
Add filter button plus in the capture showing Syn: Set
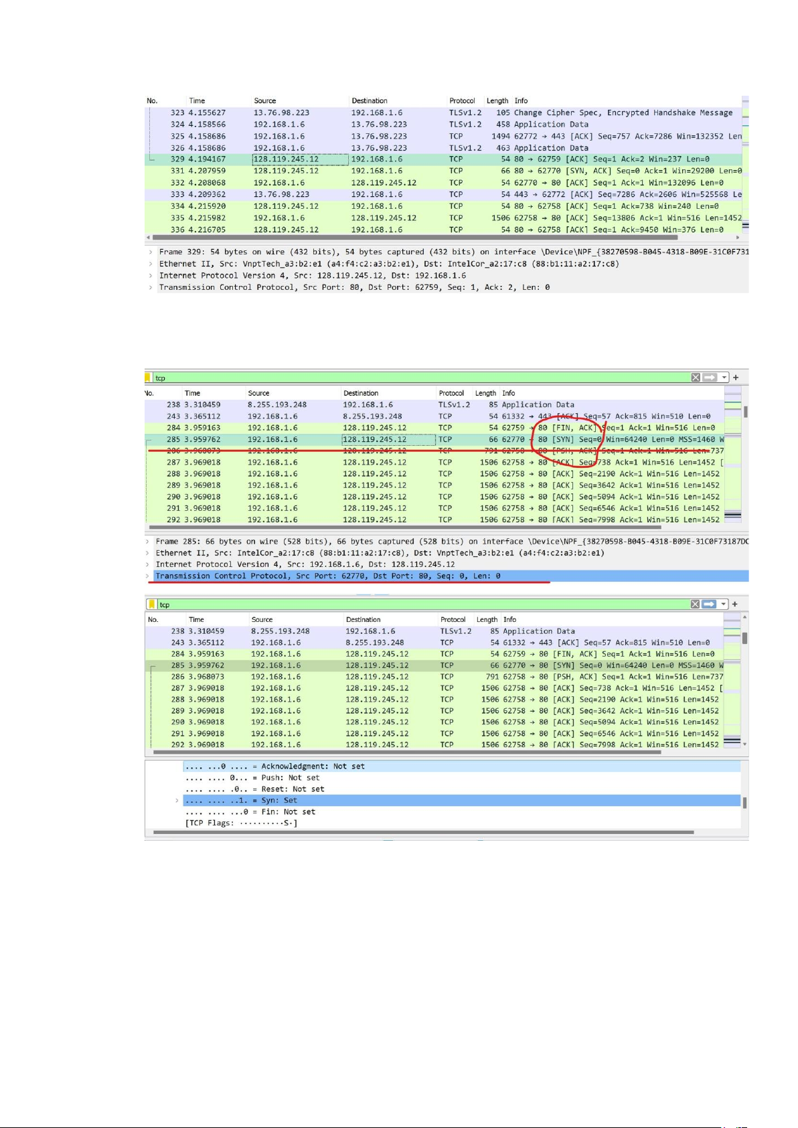734,605
